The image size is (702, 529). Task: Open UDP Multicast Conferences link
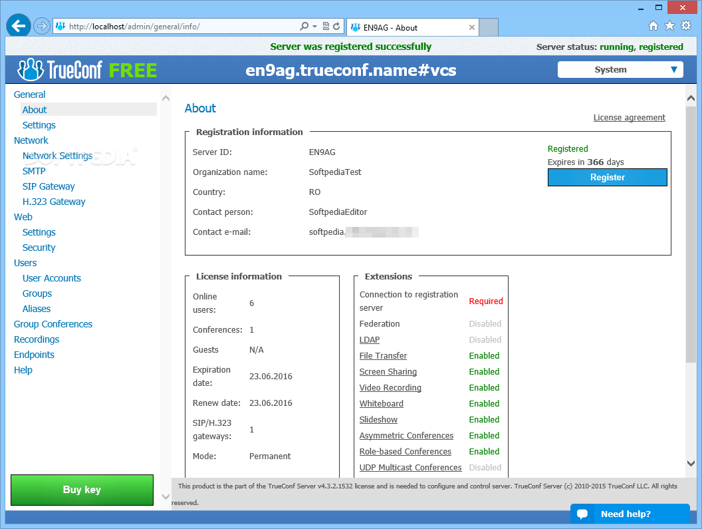coord(410,468)
